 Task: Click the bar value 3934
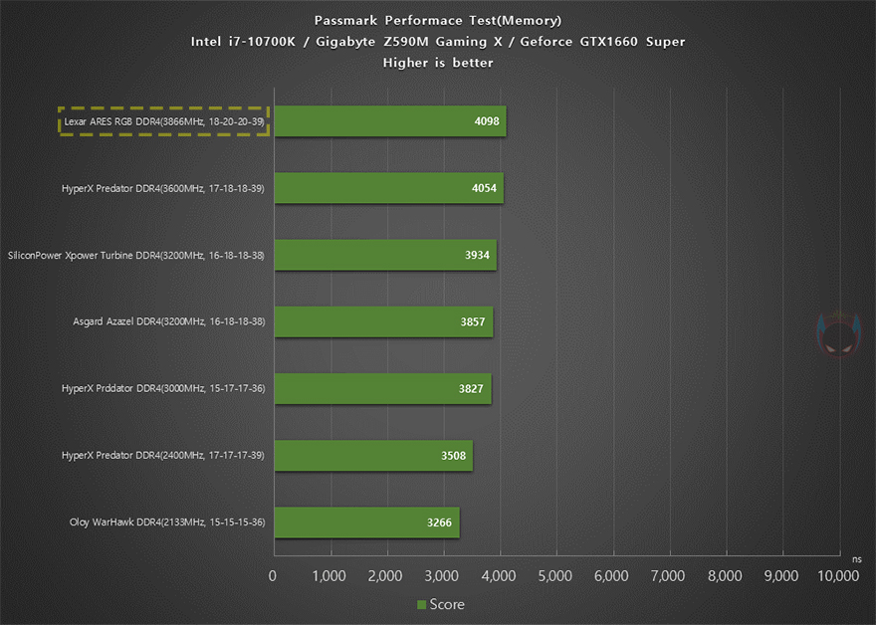[477, 255]
